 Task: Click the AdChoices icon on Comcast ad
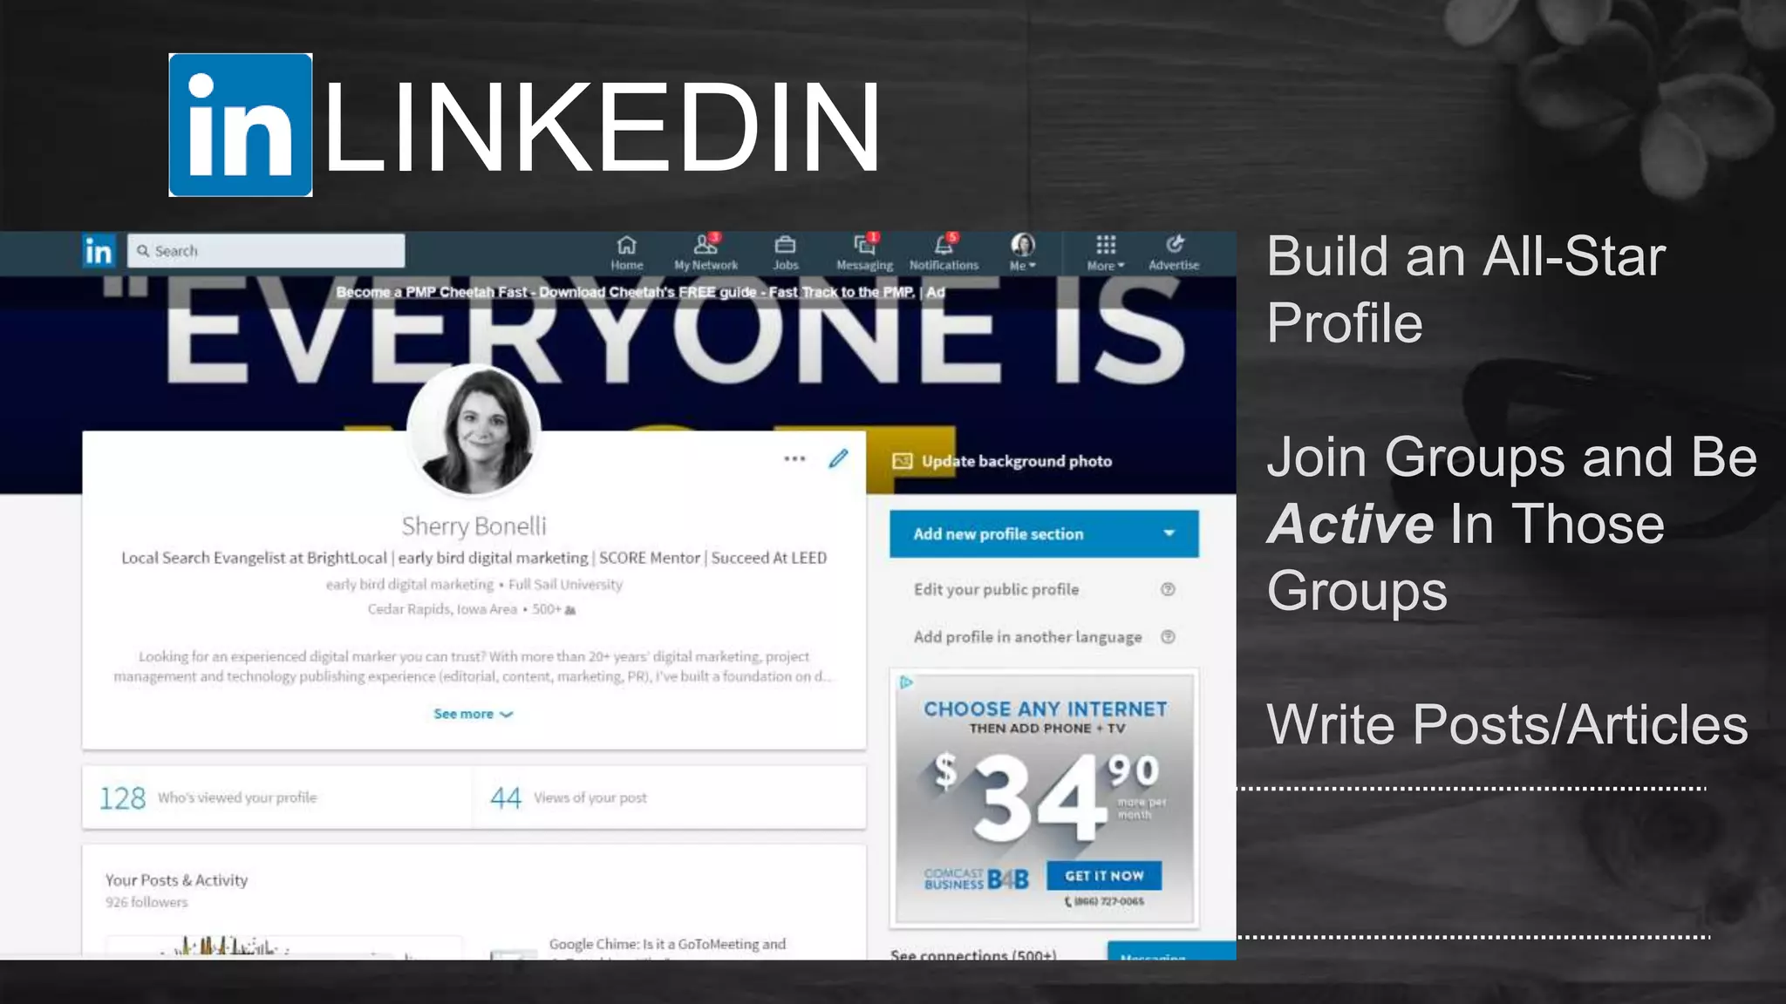(x=906, y=682)
